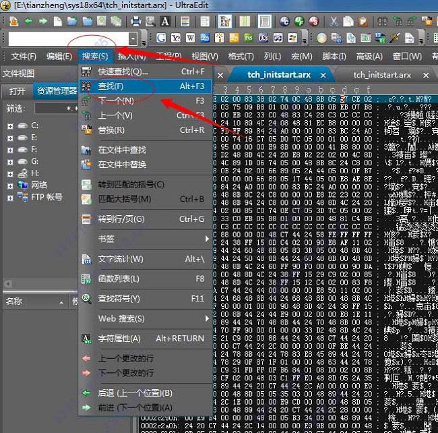Open the search combo box dropdown arrow

[x=133, y=38]
